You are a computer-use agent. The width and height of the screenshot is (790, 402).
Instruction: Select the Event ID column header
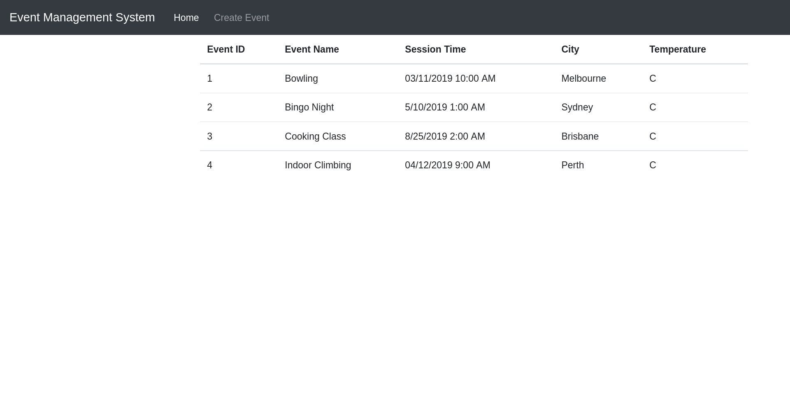[226, 49]
